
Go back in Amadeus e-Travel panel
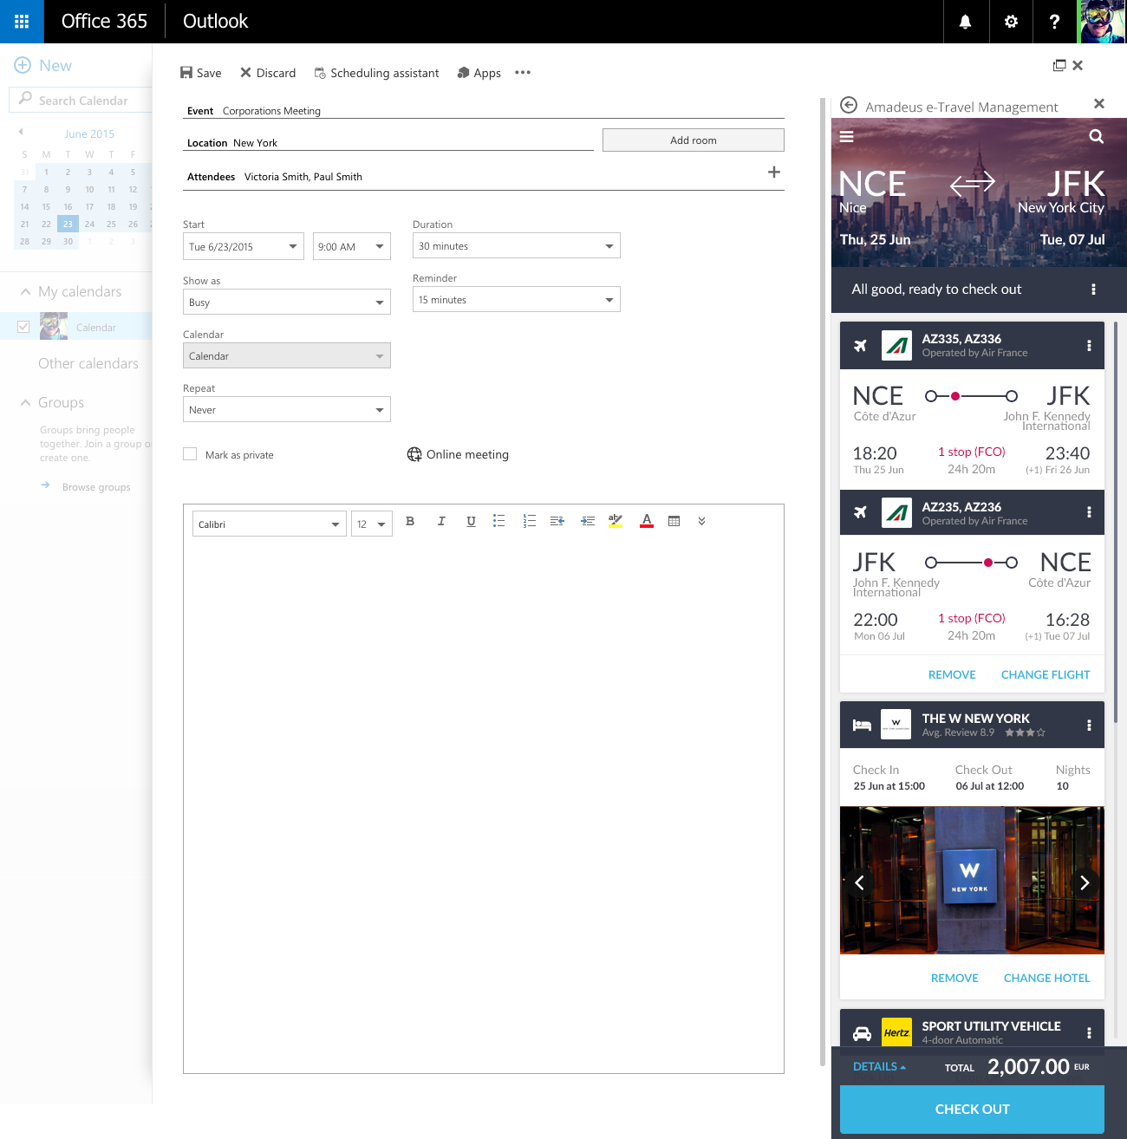click(x=849, y=106)
